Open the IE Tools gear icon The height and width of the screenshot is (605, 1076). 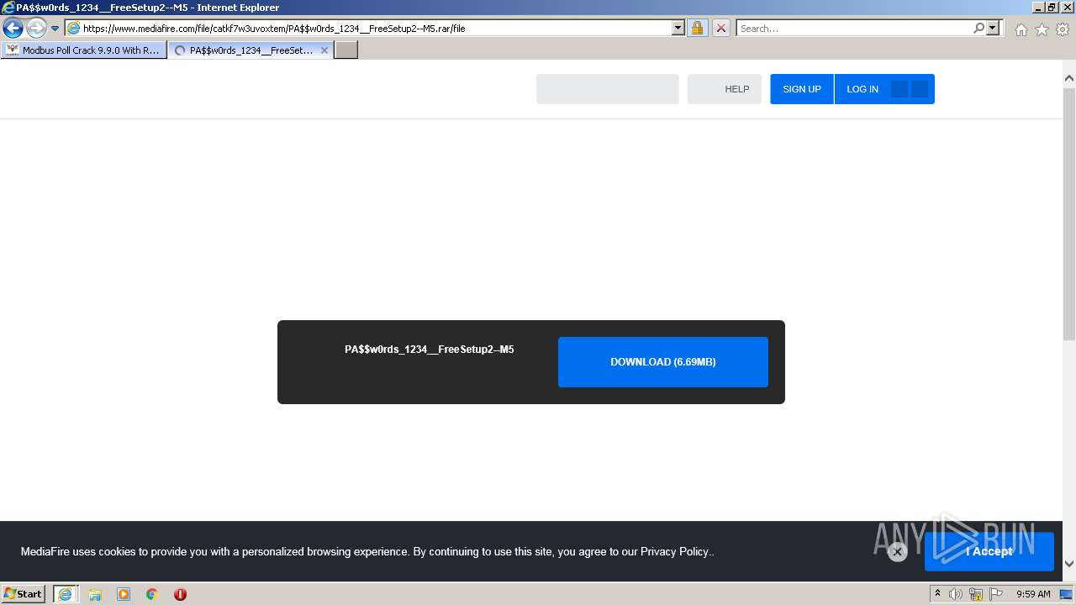coord(1063,29)
